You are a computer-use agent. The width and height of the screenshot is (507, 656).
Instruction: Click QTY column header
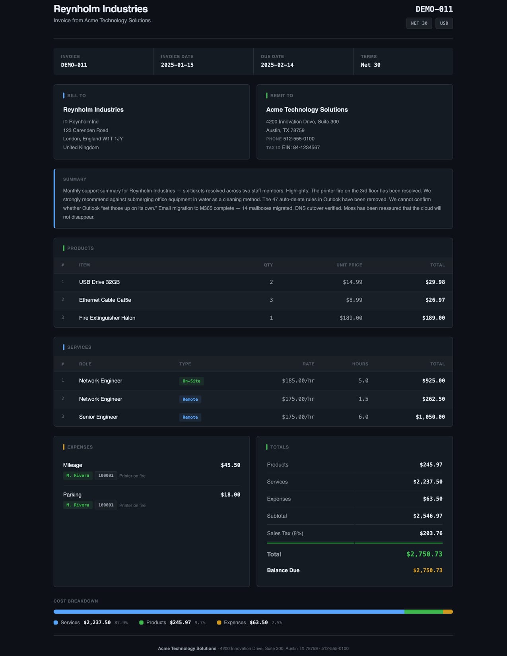[268, 265]
